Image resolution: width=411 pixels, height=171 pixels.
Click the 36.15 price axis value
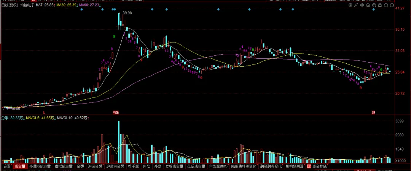[x=400, y=30]
